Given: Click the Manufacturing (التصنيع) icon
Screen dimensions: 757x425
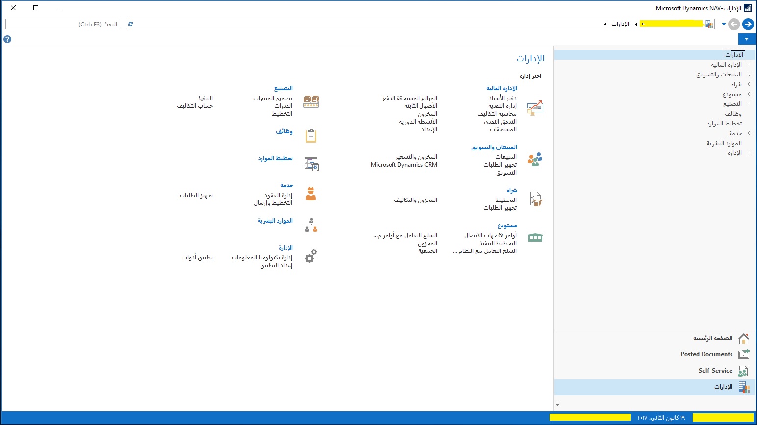Looking at the screenshot, I should click(x=311, y=101).
